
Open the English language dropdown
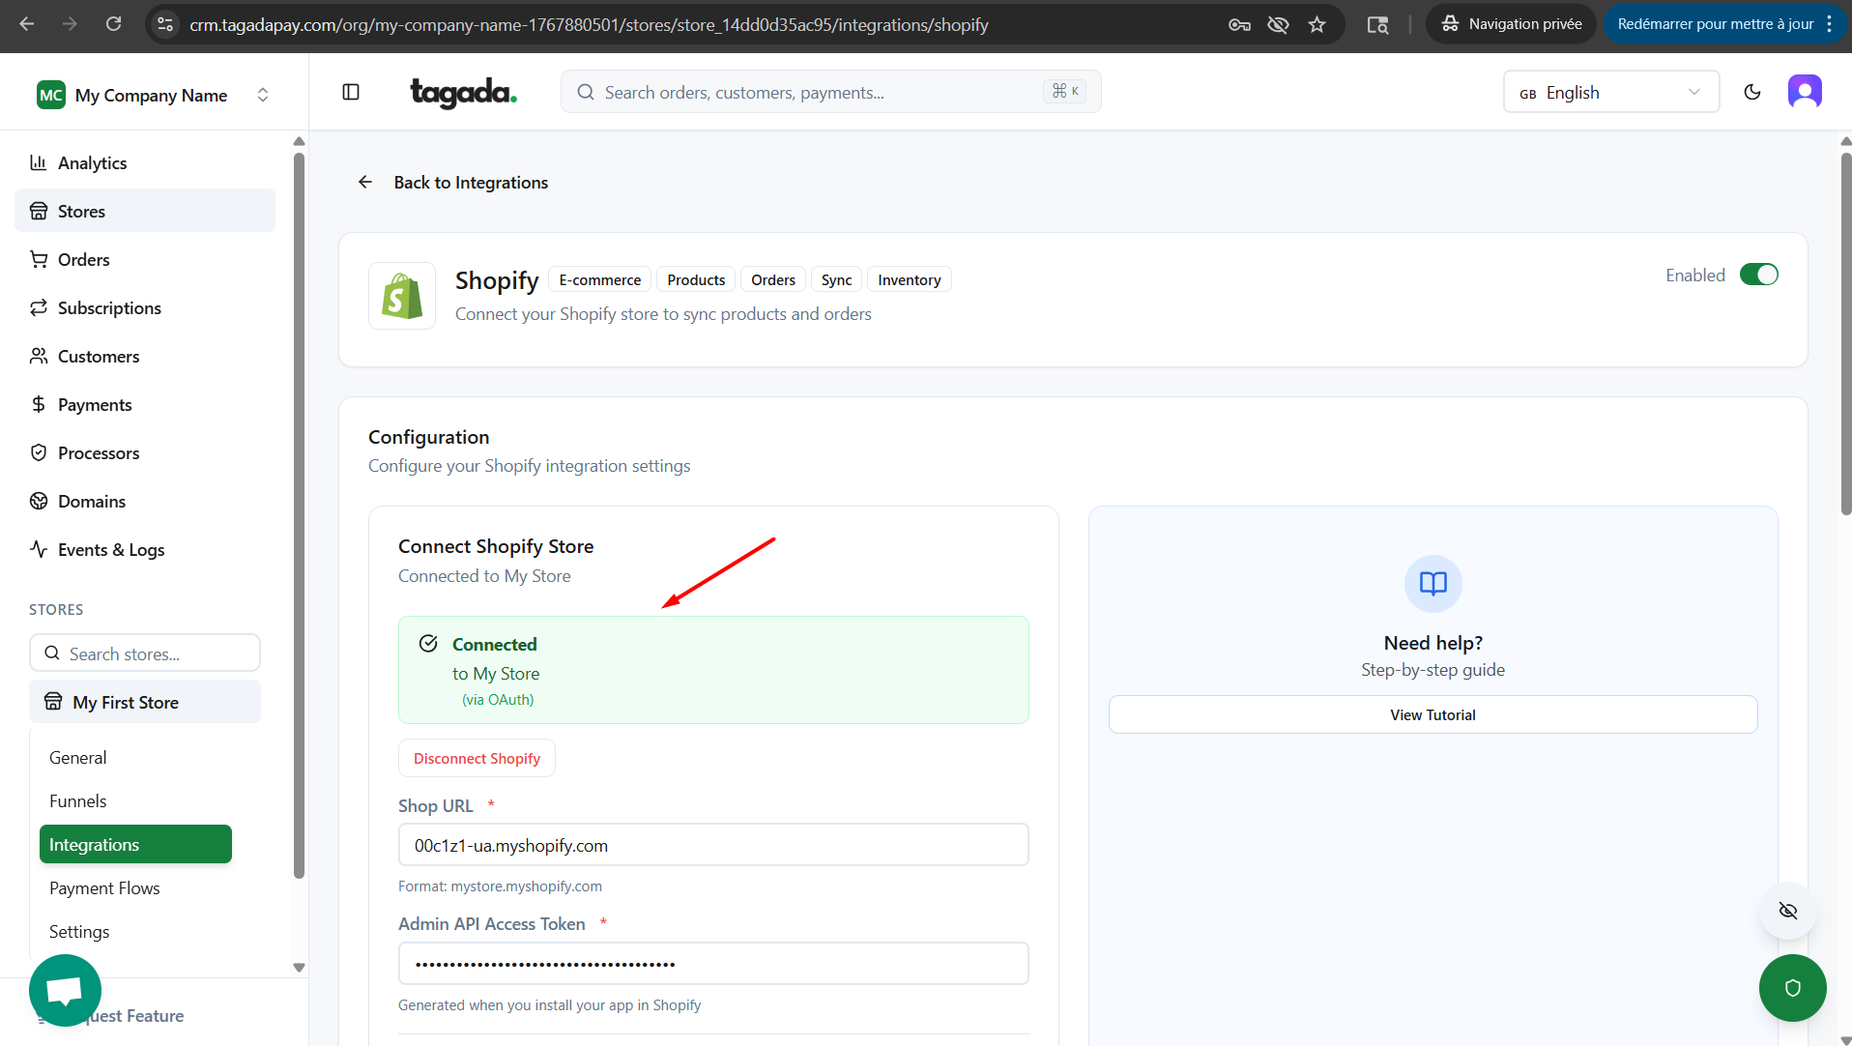point(1610,92)
